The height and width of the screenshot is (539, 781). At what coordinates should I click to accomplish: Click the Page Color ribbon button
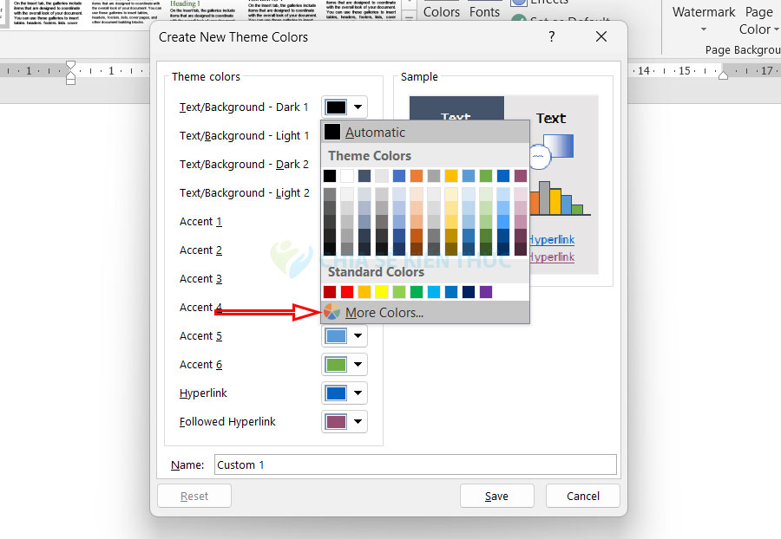pos(758,20)
